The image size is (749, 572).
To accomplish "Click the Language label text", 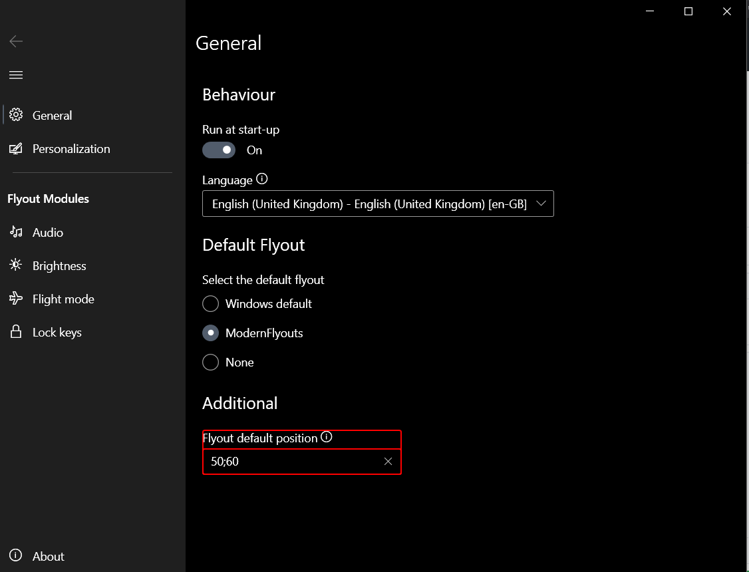I will point(227,180).
